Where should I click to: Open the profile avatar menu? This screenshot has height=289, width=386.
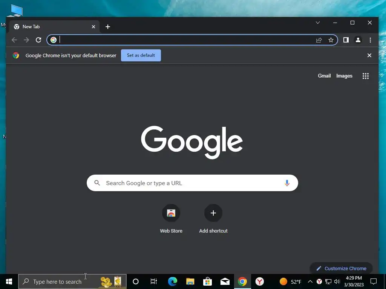pyautogui.click(x=358, y=40)
